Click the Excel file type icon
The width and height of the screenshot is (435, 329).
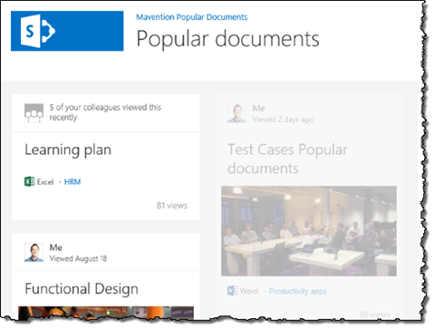tap(29, 181)
